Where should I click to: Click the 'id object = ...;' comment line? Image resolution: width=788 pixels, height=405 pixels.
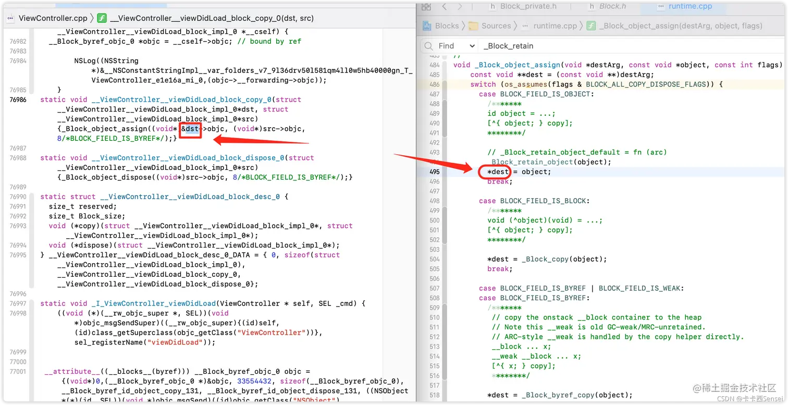[522, 114]
